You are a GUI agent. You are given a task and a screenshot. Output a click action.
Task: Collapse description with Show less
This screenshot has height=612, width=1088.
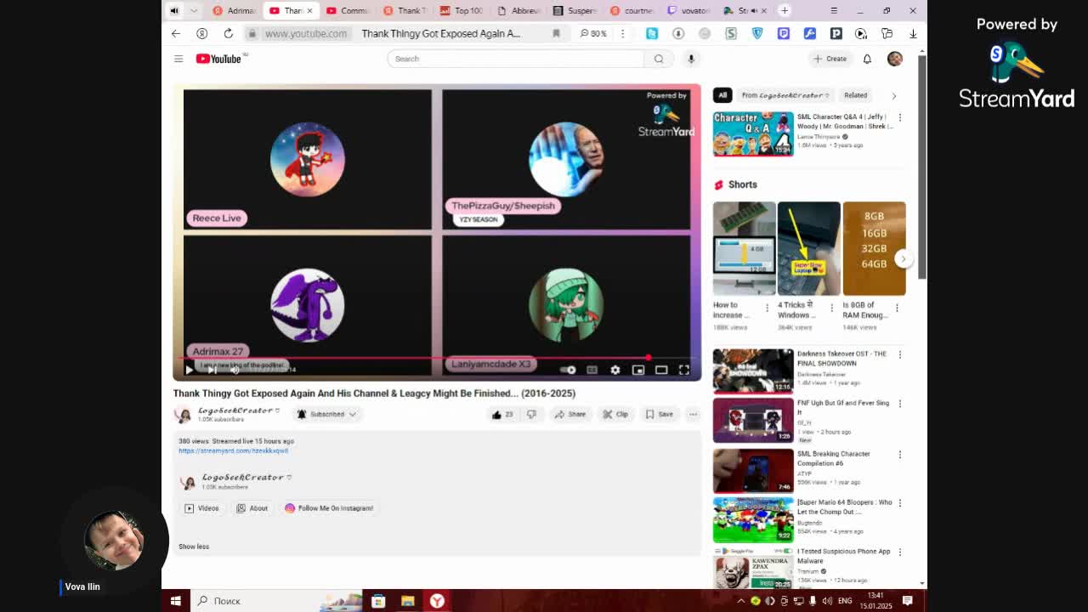click(x=194, y=547)
